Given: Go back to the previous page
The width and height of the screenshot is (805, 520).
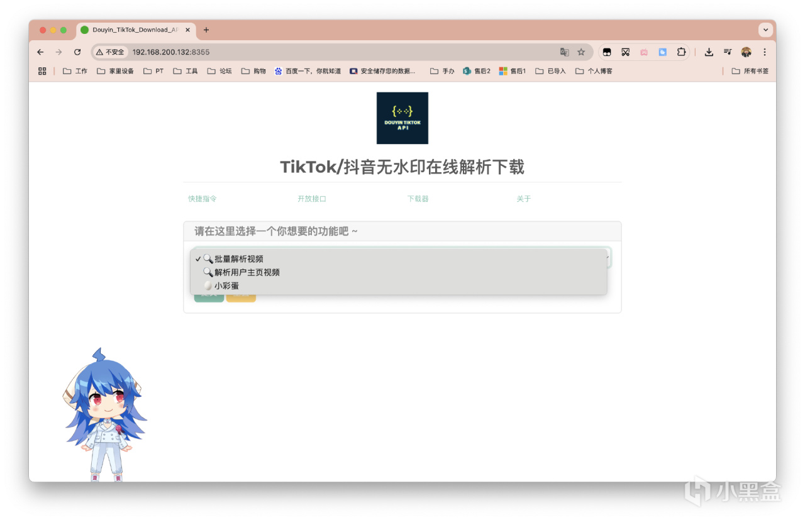Looking at the screenshot, I should 41,52.
